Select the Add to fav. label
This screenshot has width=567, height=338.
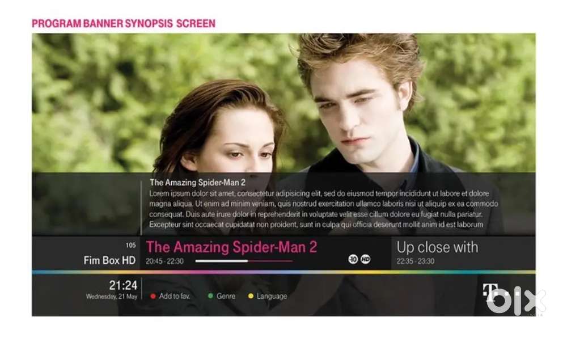click(174, 296)
